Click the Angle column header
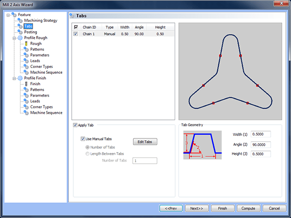Screen dimensions: 291x218 click(139, 27)
